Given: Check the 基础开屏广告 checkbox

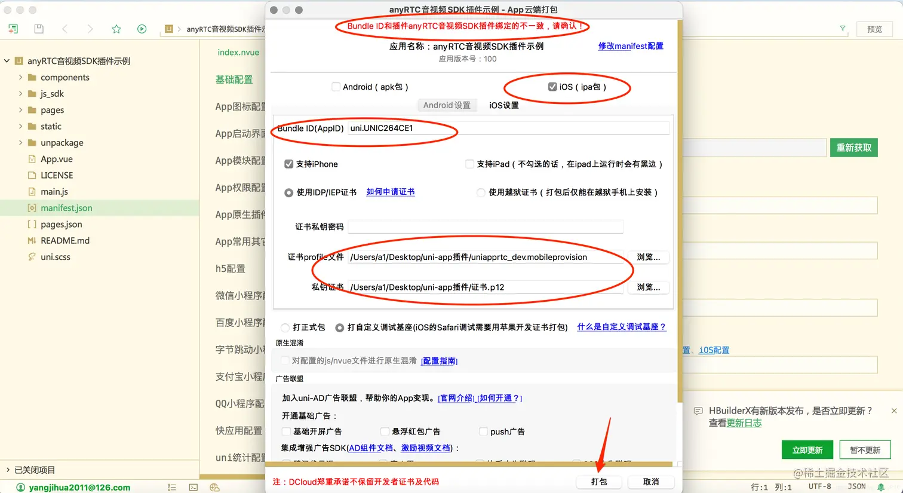Looking at the screenshot, I should pos(287,431).
